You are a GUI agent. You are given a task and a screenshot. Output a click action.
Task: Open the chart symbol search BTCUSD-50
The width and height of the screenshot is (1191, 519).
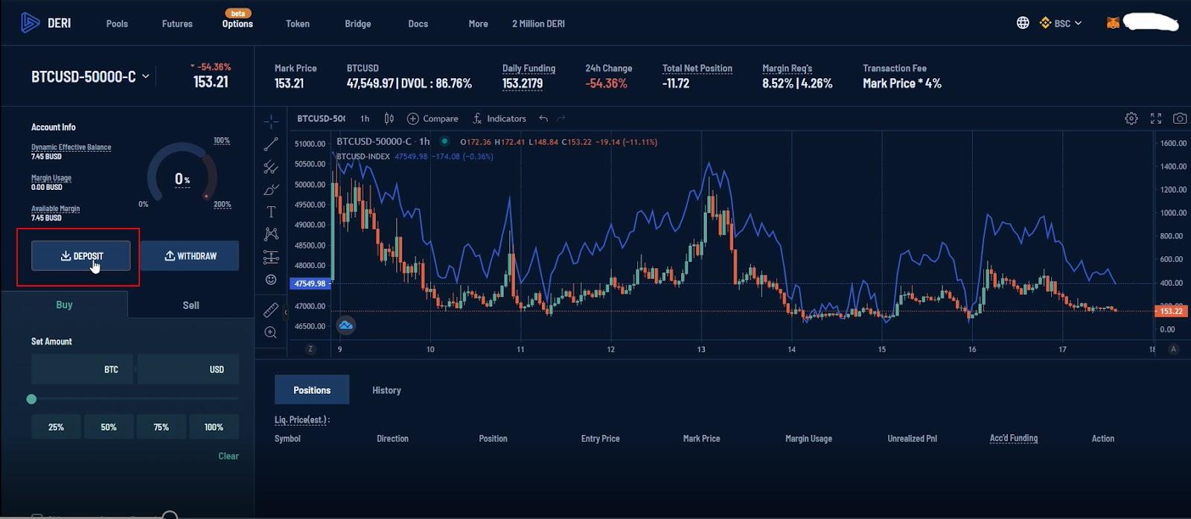[321, 118]
